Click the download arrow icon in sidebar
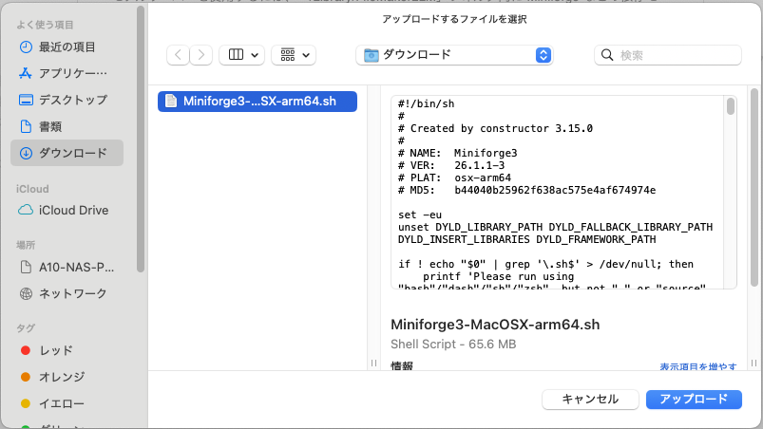 point(26,154)
